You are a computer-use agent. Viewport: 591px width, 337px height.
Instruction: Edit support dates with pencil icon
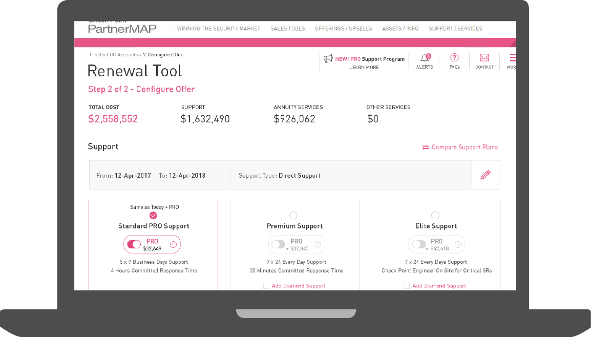[x=486, y=175]
